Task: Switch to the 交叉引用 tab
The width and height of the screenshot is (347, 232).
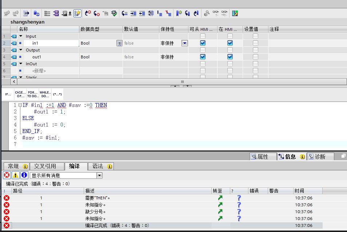Action: [47, 166]
